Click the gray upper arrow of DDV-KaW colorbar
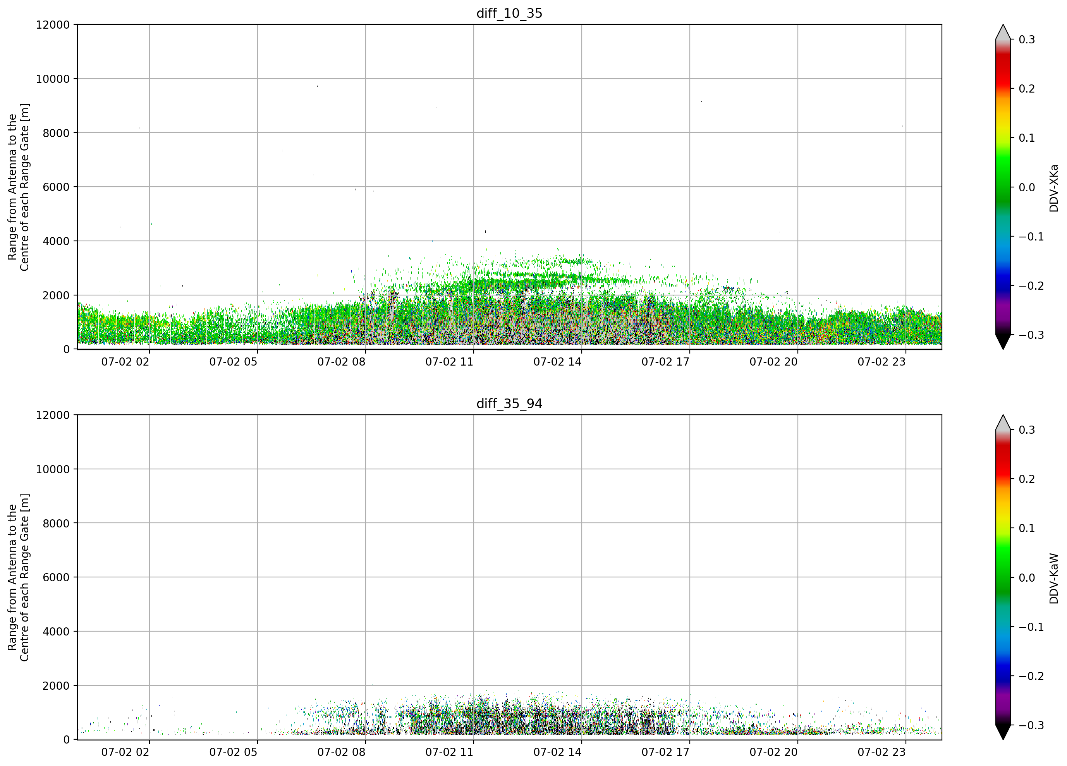The image size is (1067, 766). (x=1003, y=423)
